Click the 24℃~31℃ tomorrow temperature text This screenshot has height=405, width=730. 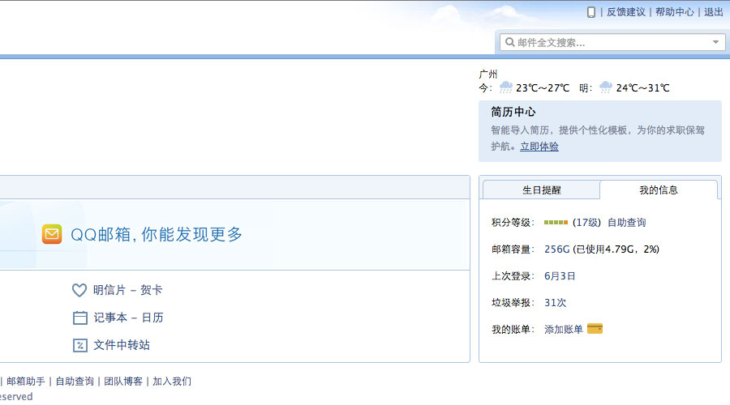coord(643,87)
